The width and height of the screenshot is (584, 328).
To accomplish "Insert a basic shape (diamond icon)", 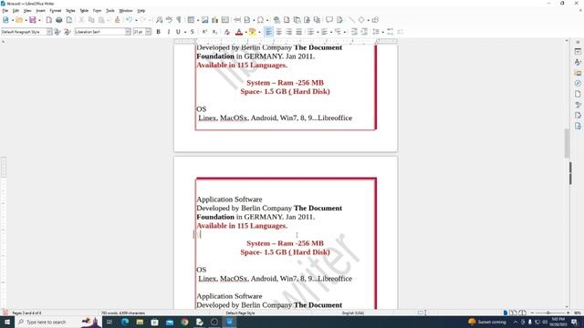I will (x=361, y=20).
